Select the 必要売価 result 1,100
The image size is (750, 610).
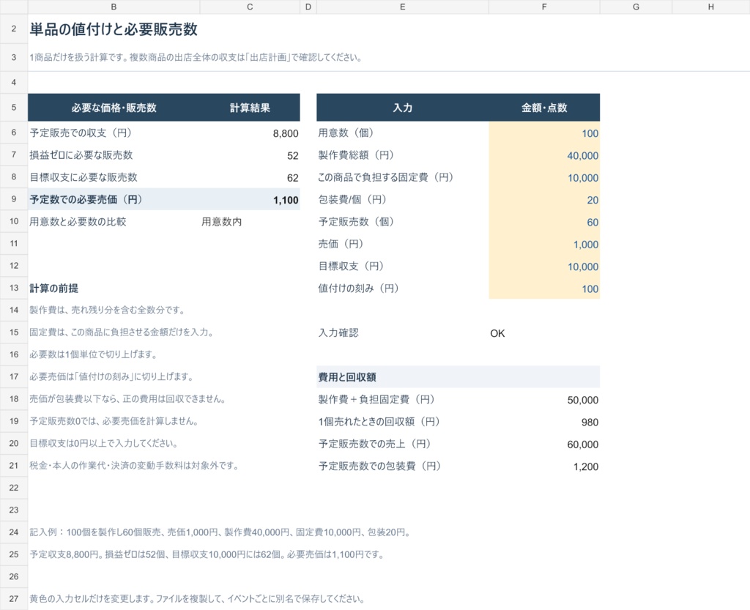pyautogui.click(x=250, y=200)
